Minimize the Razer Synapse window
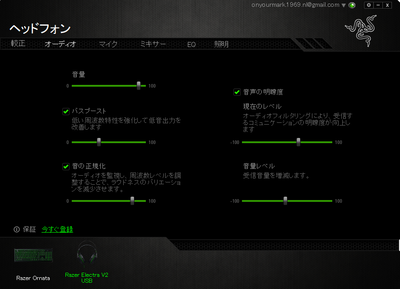 (x=378, y=5)
